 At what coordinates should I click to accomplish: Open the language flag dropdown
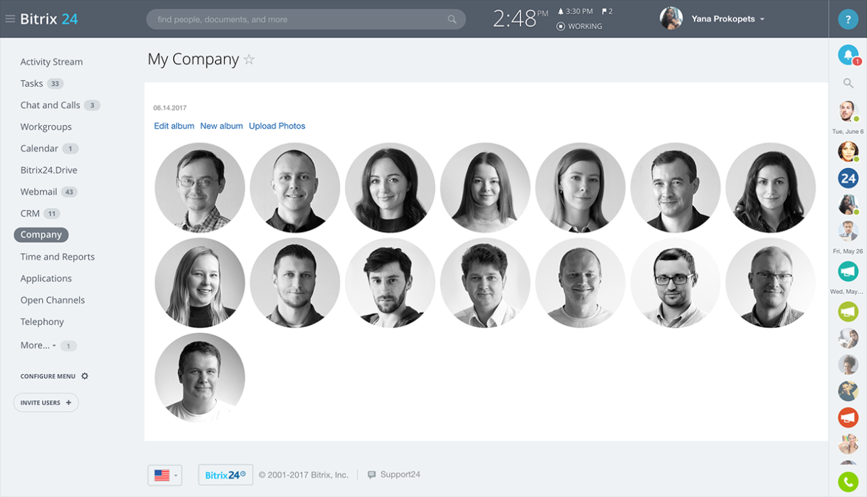coord(165,475)
